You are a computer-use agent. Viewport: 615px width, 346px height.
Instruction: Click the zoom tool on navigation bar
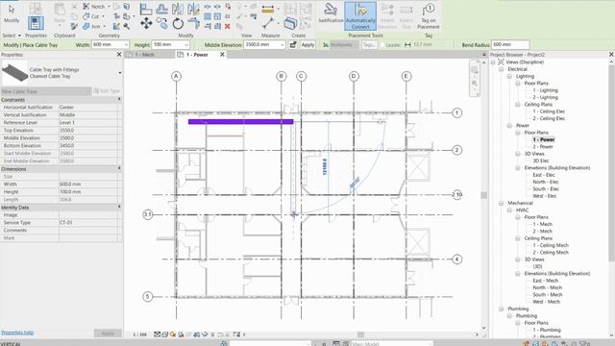[x=474, y=84]
